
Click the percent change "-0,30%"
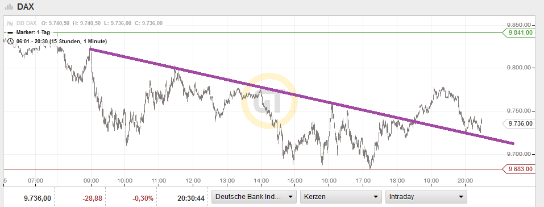[x=143, y=198]
